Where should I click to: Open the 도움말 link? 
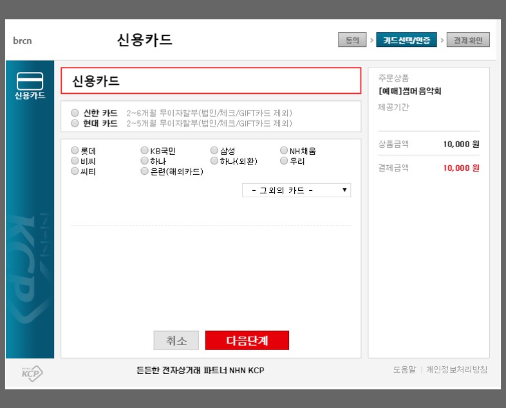click(406, 370)
